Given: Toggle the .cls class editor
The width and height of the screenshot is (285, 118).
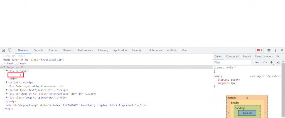Looking at the screenshot, I should (x=264, y=62).
